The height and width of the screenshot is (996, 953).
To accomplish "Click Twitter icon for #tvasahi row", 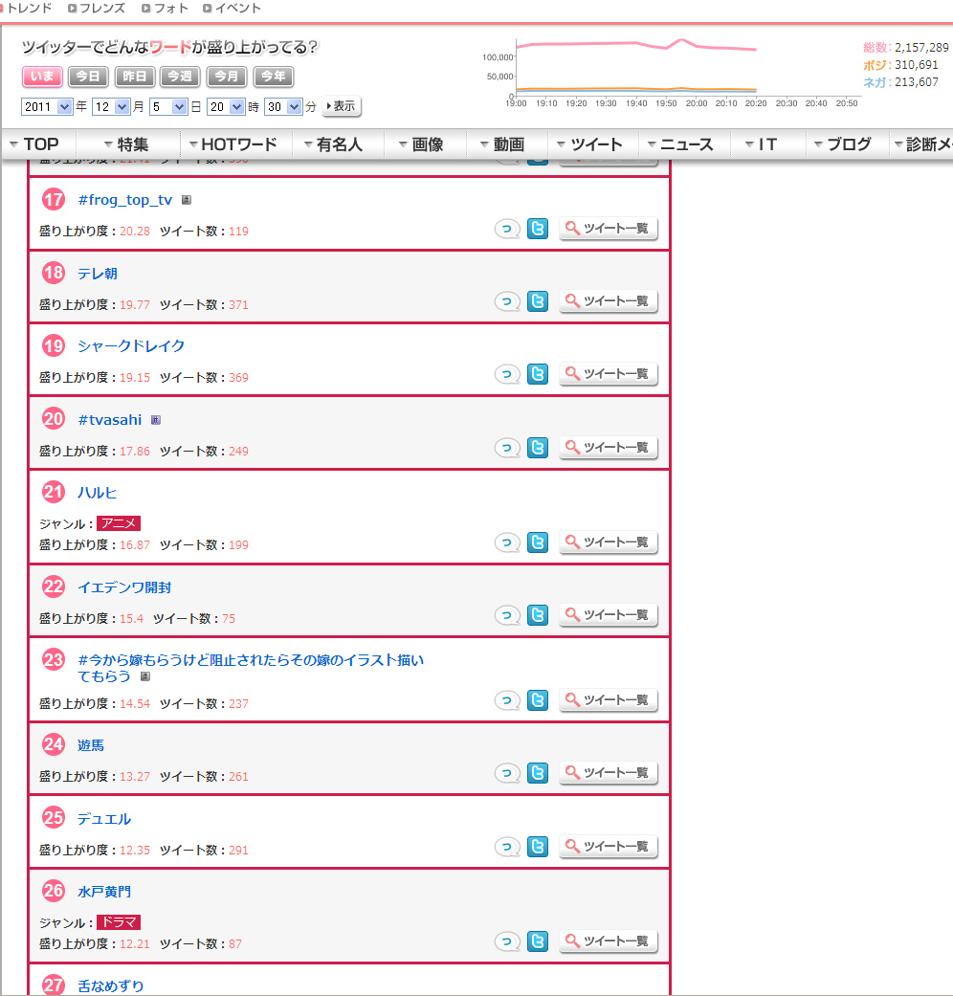I will click(x=538, y=448).
